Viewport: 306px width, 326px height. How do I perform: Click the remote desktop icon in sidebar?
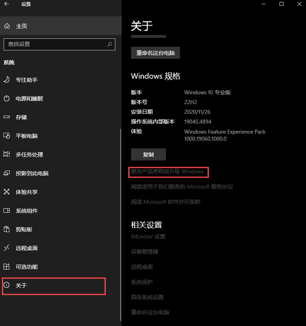7,248
